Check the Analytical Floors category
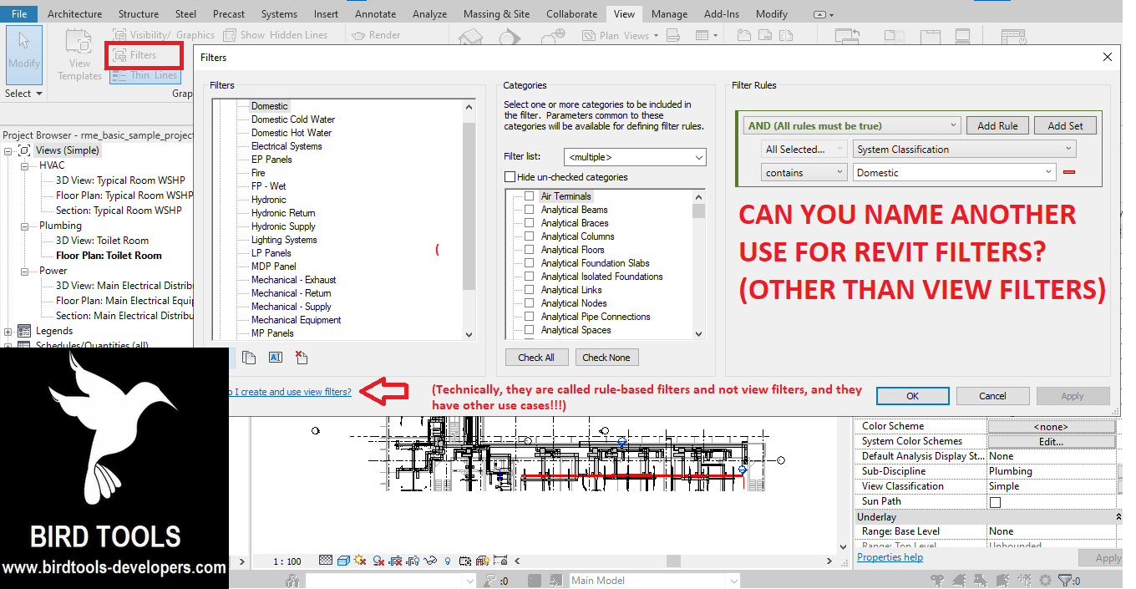The height and width of the screenshot is (589, 1136). coord(529,250)
